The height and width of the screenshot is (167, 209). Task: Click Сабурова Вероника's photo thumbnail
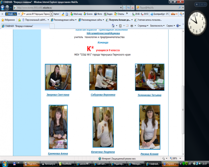(x=103, y=77)
